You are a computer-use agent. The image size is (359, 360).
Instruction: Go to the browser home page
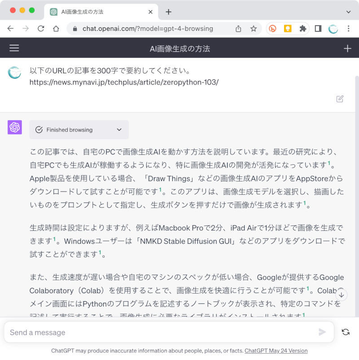pos(56,29)
